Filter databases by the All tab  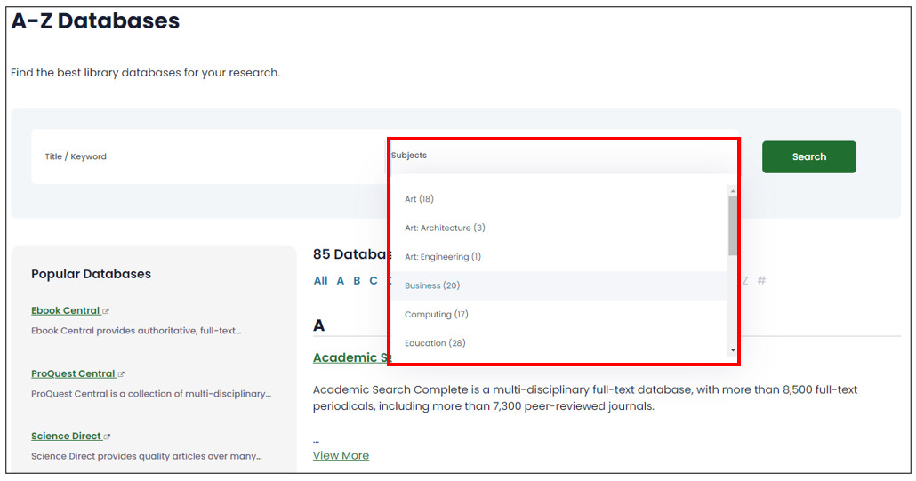tap(320, 281)
